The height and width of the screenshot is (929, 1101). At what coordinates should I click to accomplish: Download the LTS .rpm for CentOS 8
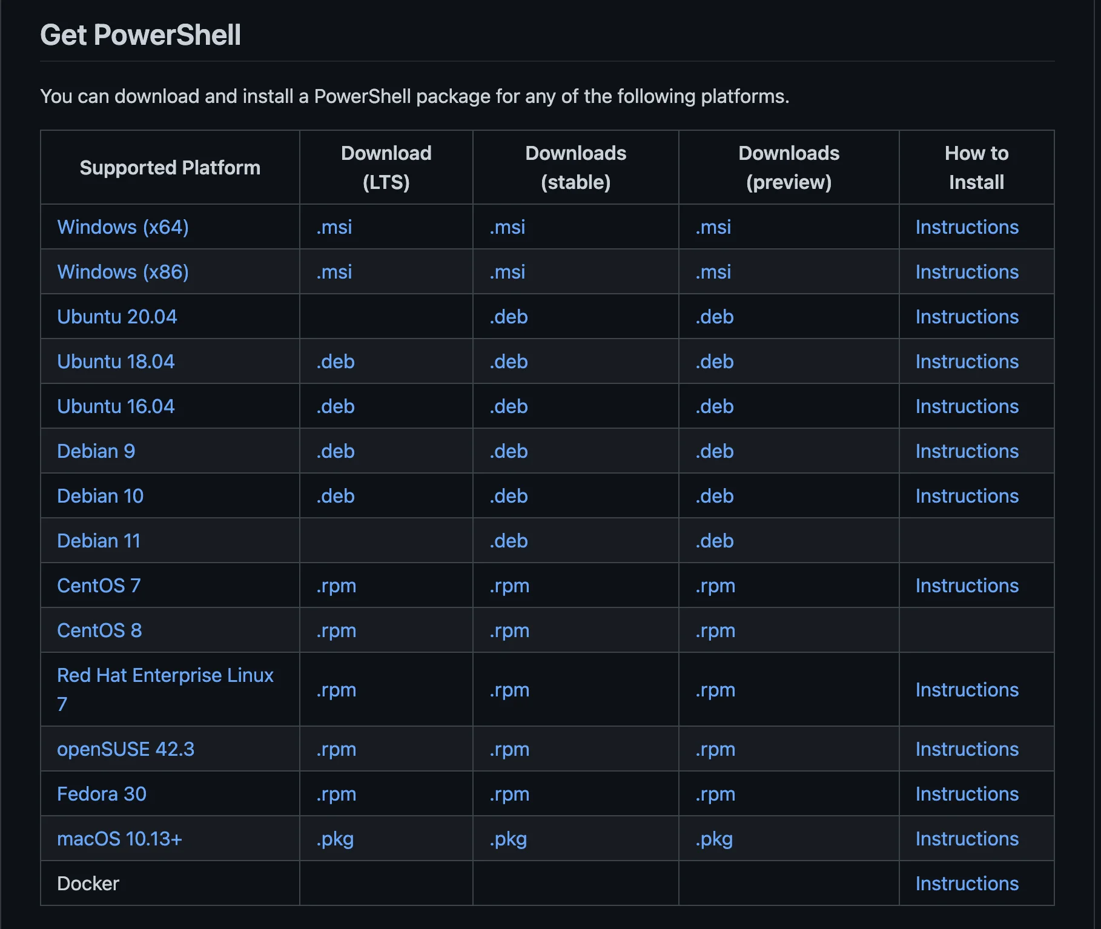[x=336, y=631]
